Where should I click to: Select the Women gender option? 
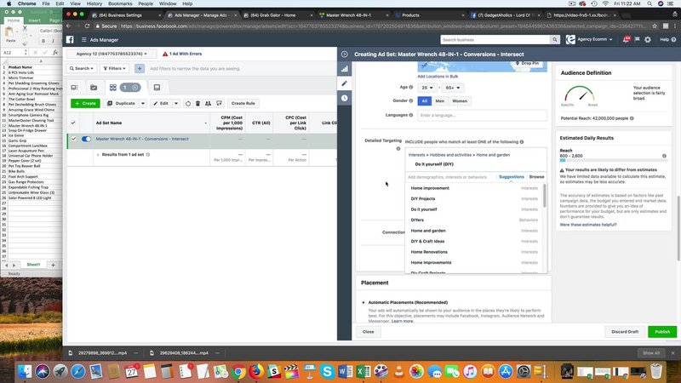click(x=460, y=100)
